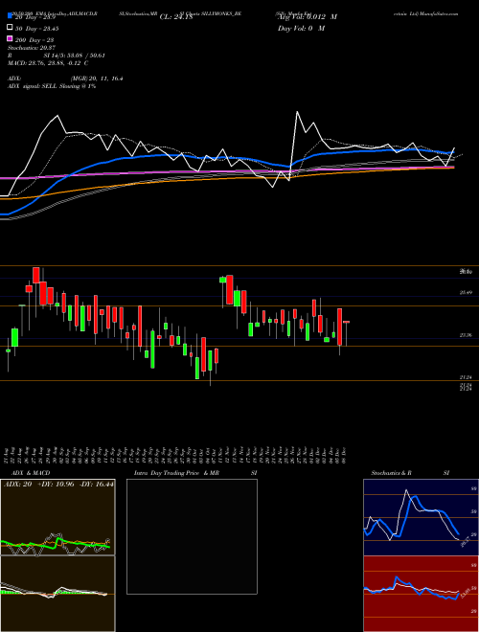This screenshot has width=479, height=632.
Task: Open the MACD mini chart below ADX
Action: pos(57,594)
